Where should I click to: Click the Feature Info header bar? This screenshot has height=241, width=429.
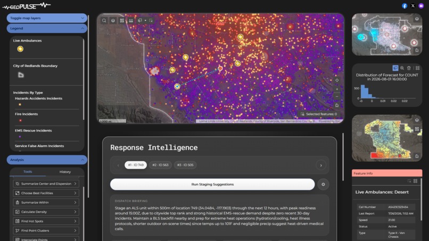point(387,173)
